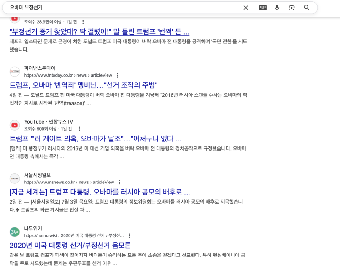
Task: Click snippet starting [앵커] 미 행정부가
Action: 128,152
